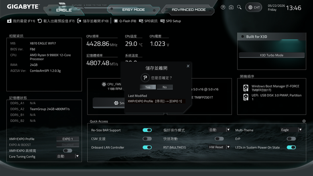This screenshot has height=176, width=313.
Task: Toggle 快速啟動 fast boot switch
Action: coord(219,139)
